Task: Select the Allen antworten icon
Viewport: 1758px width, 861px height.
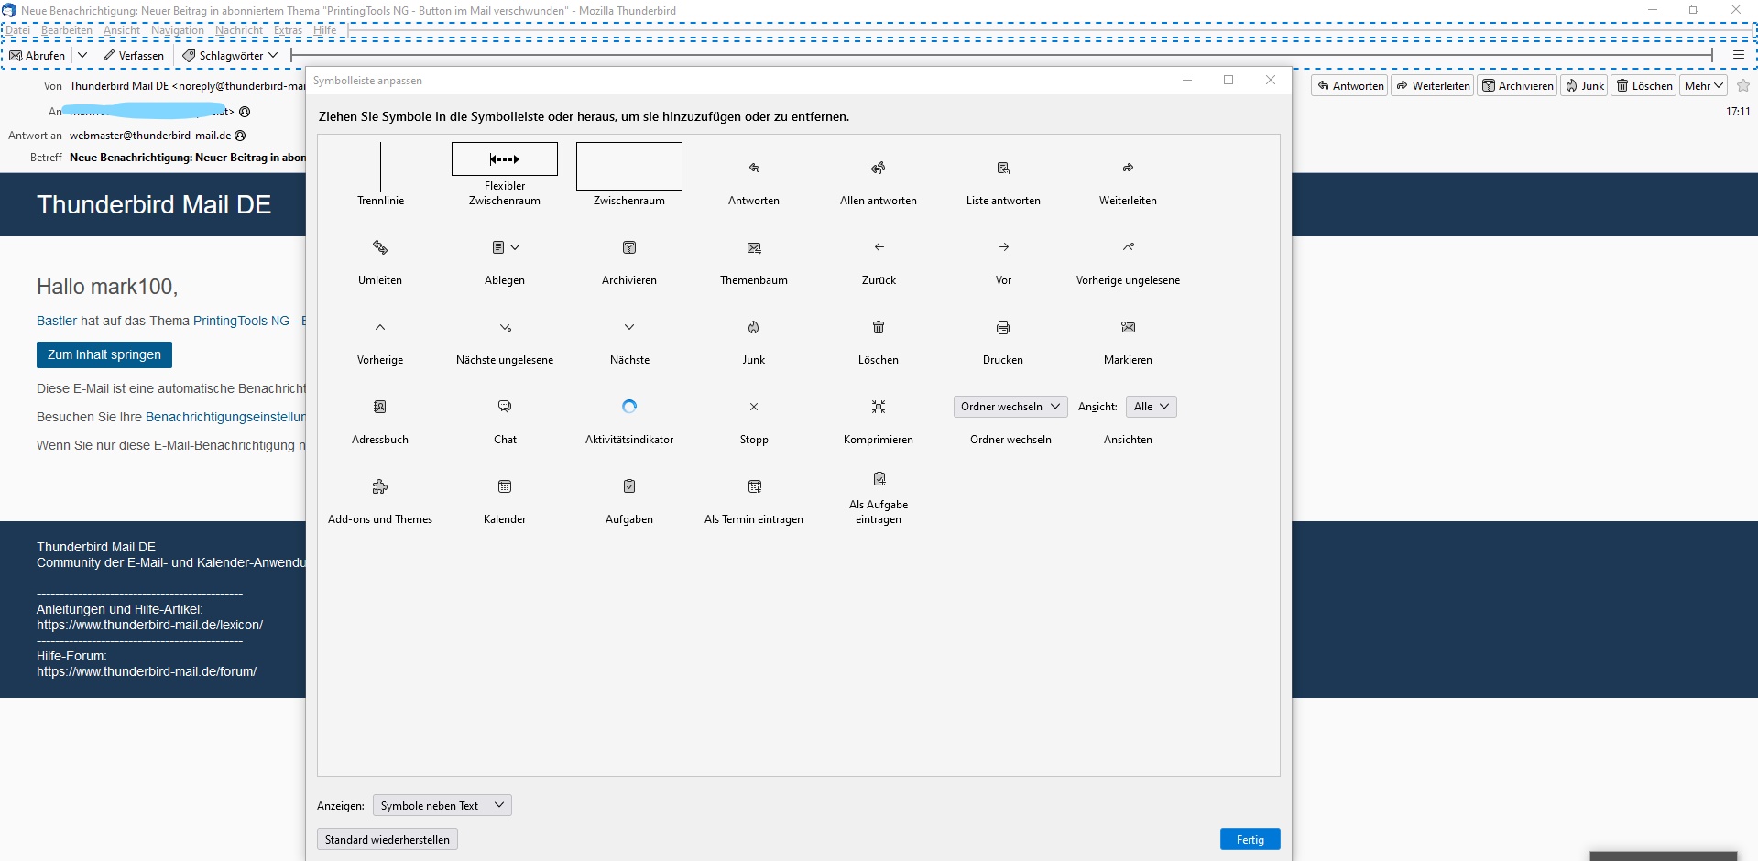Action: [x=879, y=168]
